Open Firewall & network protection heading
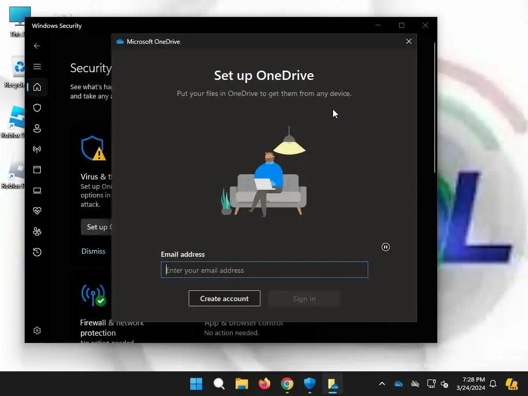 pyautogui.click(x=112, y=327)
